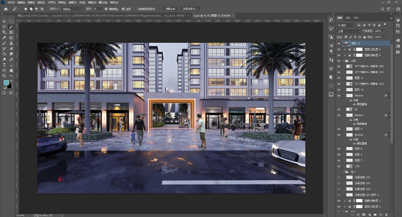Select the Move tool
Screen dimensions: 402x217
click(4, 21)
